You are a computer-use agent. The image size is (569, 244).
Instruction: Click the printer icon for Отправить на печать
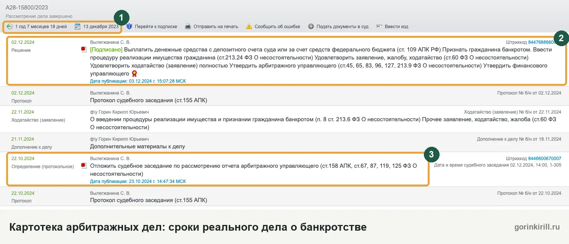188,27
